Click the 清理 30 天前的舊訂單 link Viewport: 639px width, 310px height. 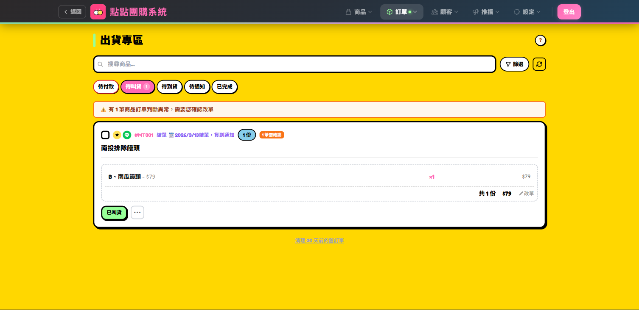pos(319,241)
